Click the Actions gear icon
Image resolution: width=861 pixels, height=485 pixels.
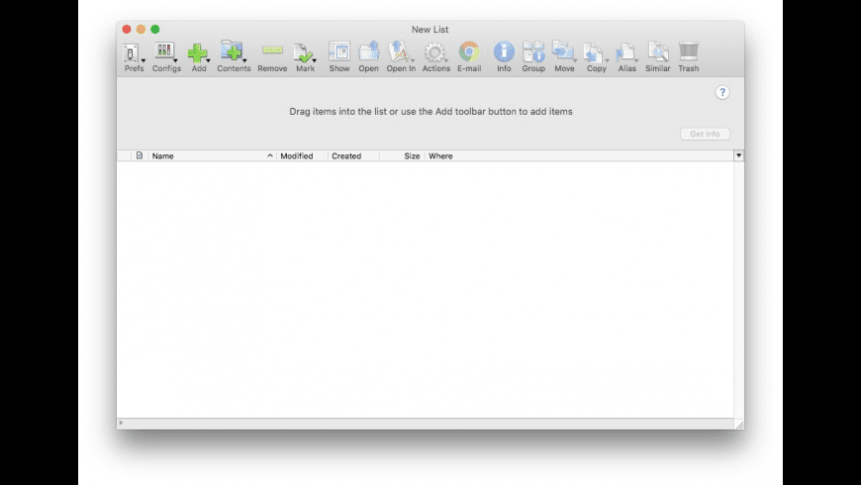434,52
